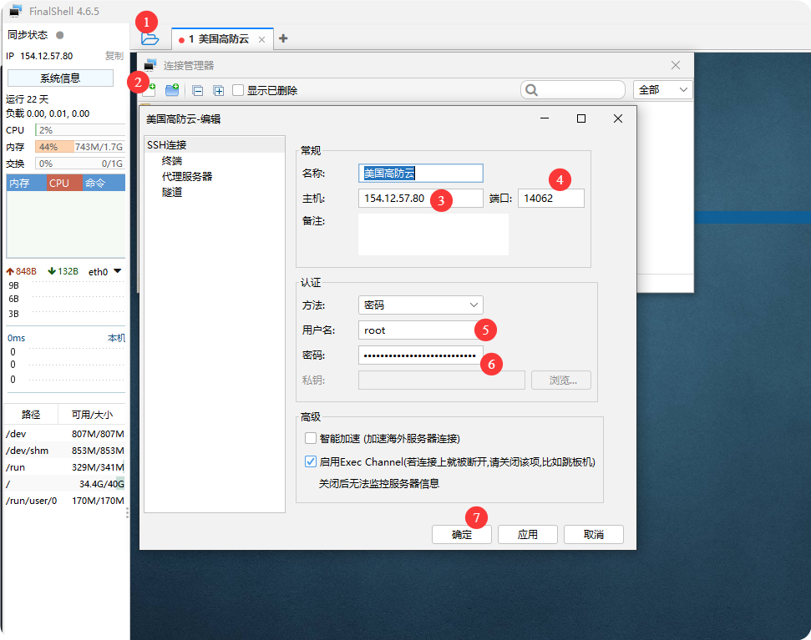811x640 pixels.
Task: Collapse all entries in connection manager
Action: 198,91
